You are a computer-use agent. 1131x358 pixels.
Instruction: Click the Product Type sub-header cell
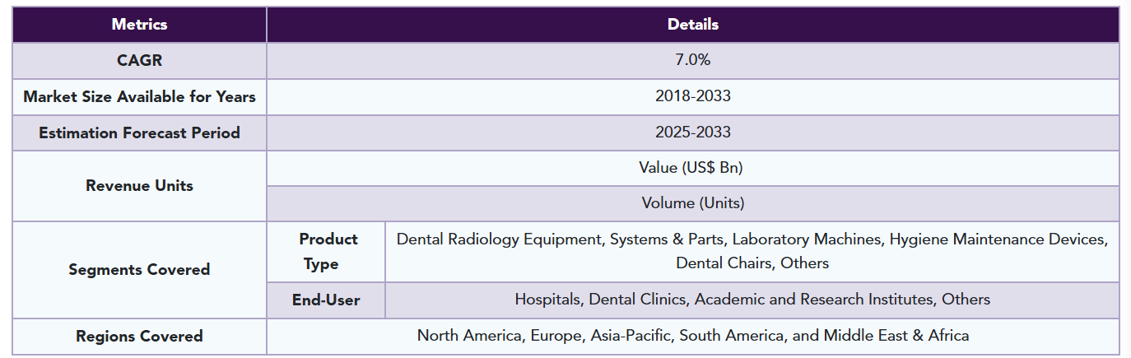click(327, 251)
